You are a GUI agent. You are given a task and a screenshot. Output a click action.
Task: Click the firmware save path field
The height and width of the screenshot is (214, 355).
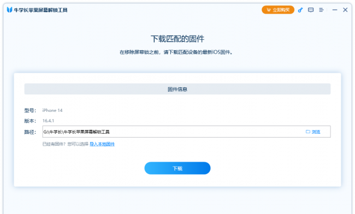(186, 132)
